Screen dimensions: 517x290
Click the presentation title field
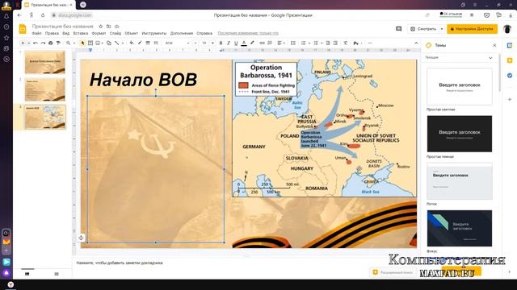(x=63, y=27)
